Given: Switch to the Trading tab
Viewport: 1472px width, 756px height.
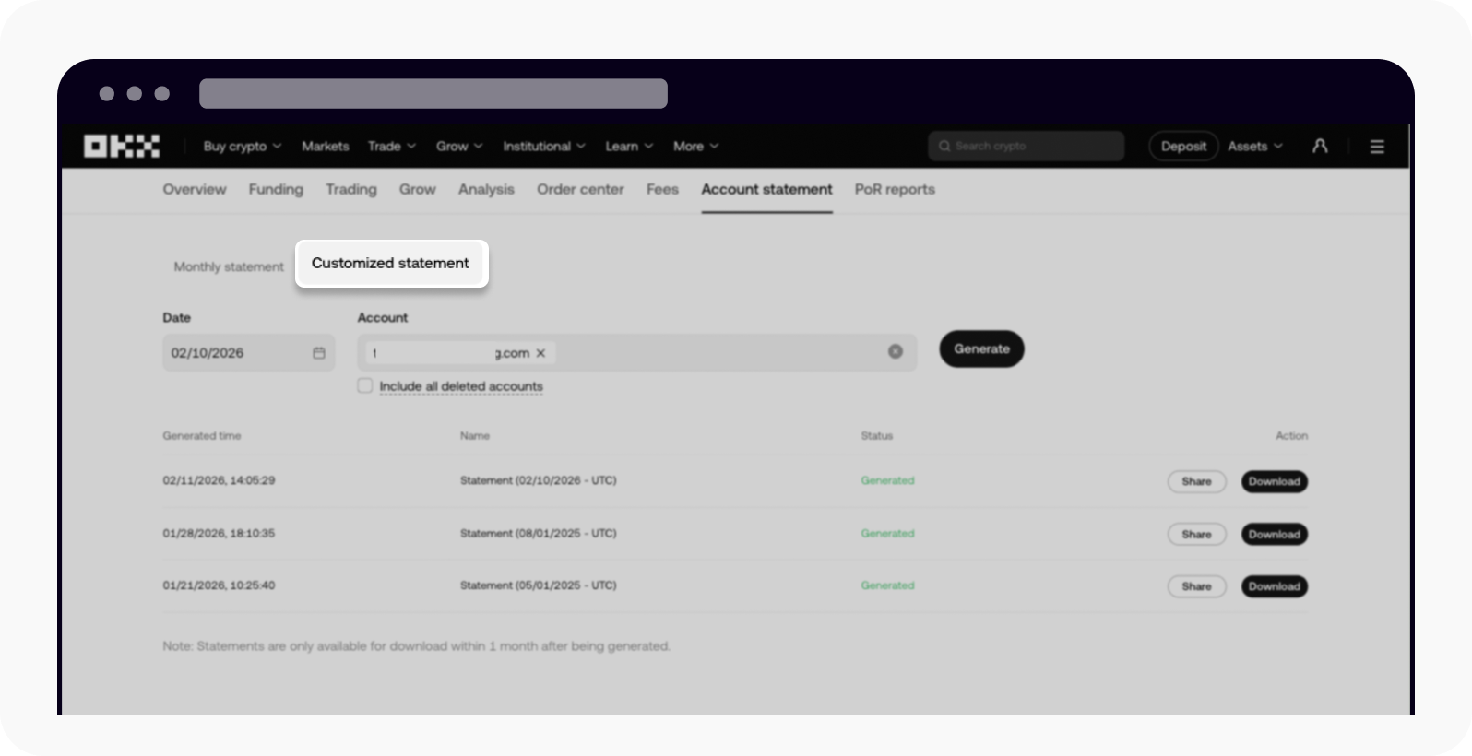Looking at the screenshot, I should point(351,189).
